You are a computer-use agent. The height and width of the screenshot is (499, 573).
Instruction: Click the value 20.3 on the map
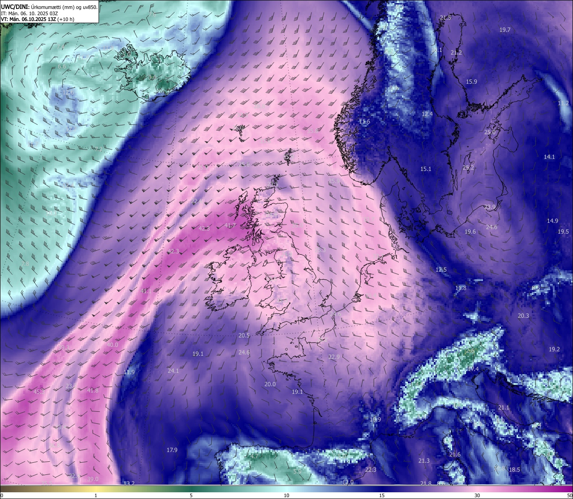click(x=523, y=316)
